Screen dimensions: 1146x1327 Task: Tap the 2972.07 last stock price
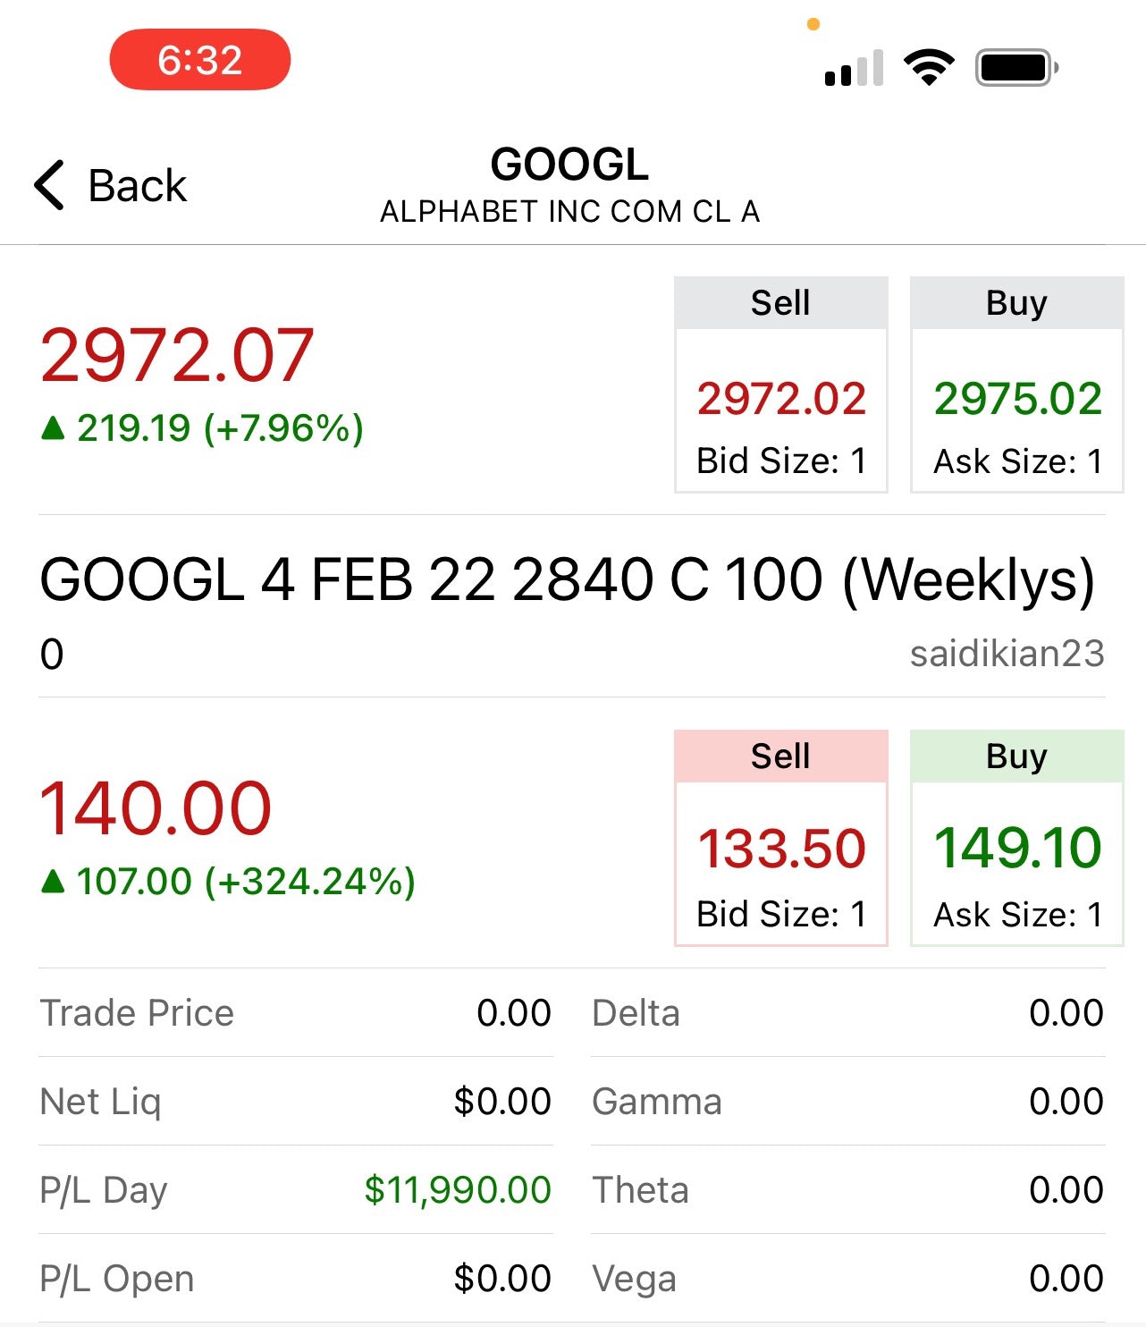pos(177,356)
